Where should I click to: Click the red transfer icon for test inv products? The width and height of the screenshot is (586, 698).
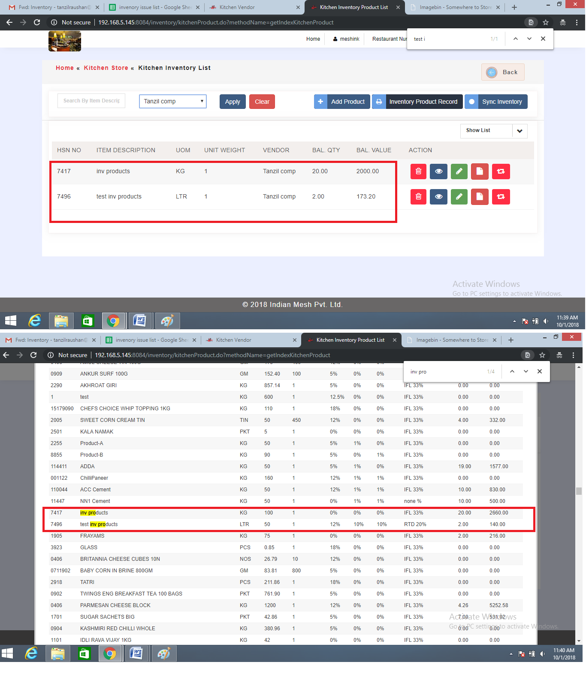(x=501, y=197)
